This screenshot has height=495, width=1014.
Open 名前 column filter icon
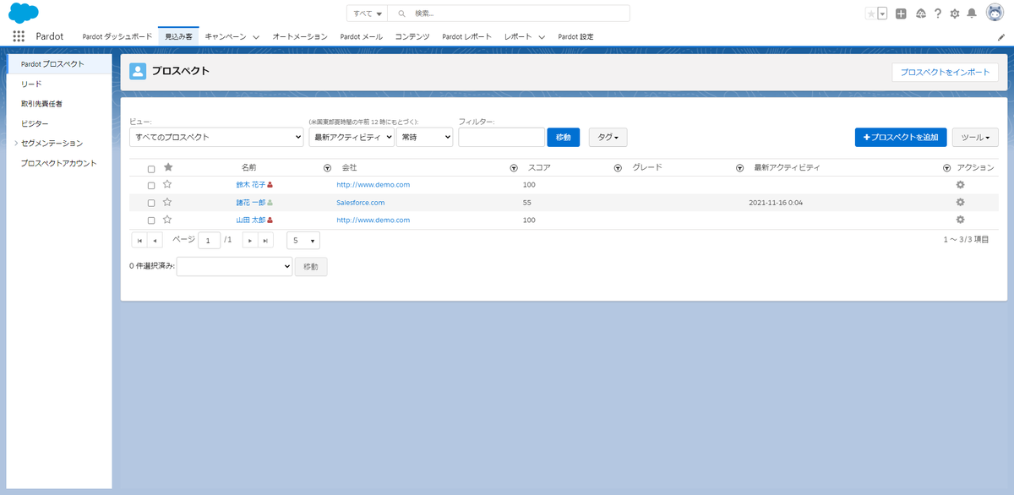pos(328,168)
